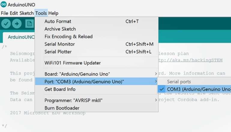Click the Upload arrow toolbar button
Screen dimensions: 231x132
(17, 24)
